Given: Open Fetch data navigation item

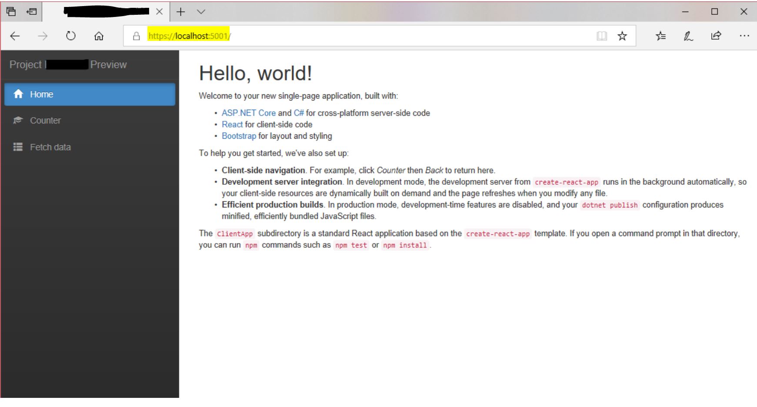Looking at the screenshot, I should coord(50,147).
